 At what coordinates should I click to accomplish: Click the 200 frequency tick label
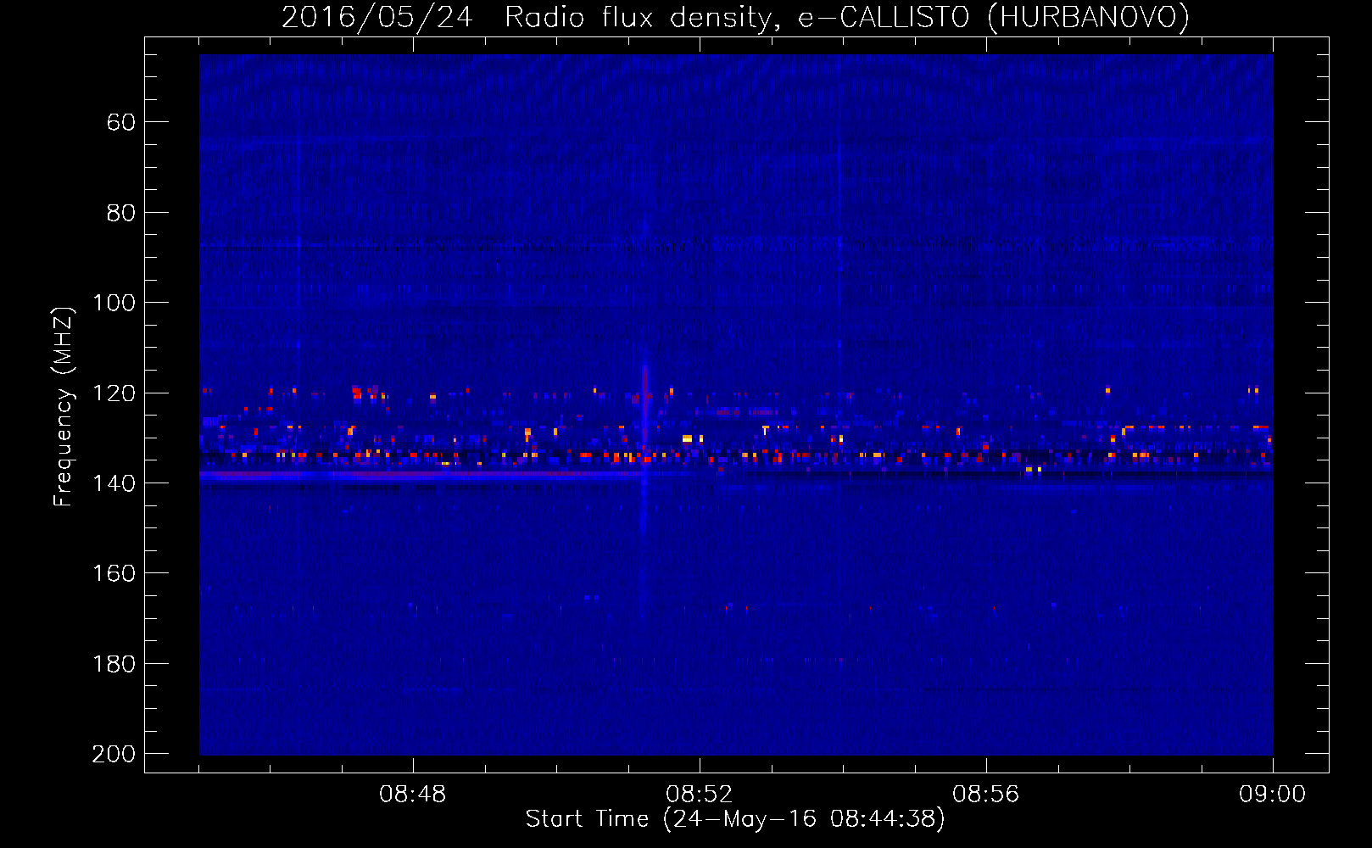[114, 754]
